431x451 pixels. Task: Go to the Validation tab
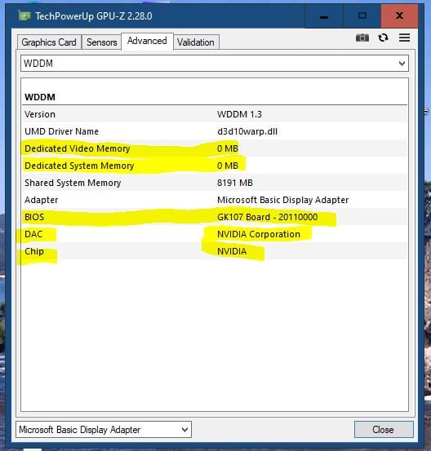(196, 42)
